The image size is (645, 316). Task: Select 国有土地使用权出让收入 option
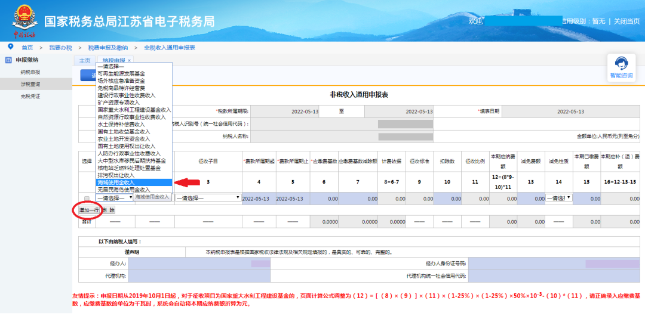(x=134, y=146)
